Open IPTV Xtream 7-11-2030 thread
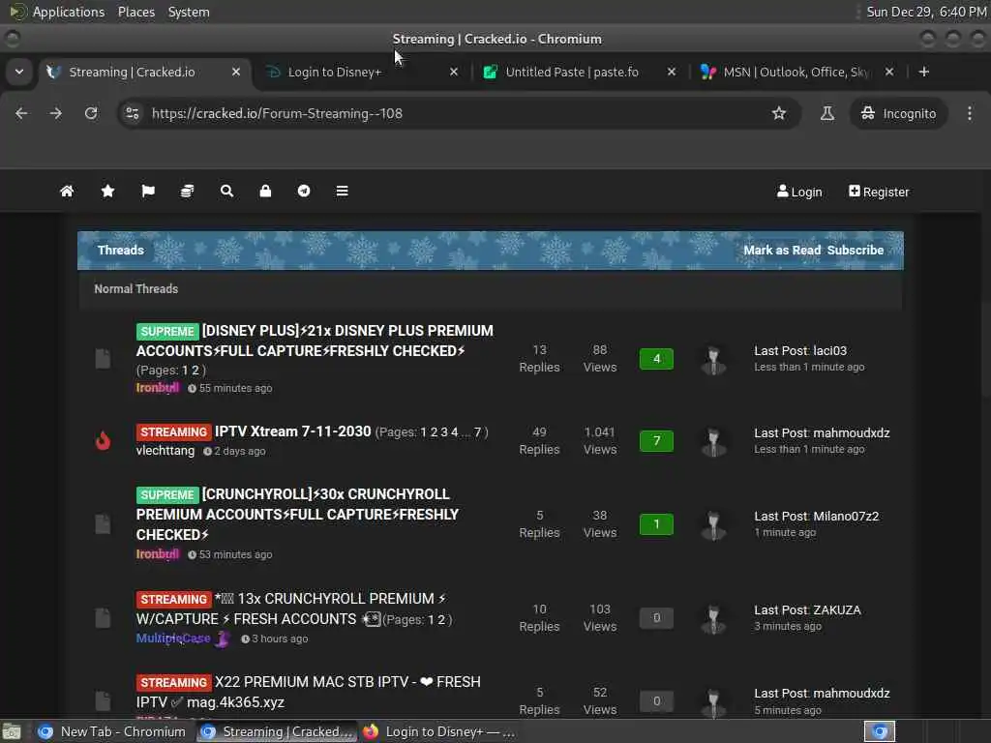The width and height of the screenshot is (991, 743). click(x=292, y=431)
